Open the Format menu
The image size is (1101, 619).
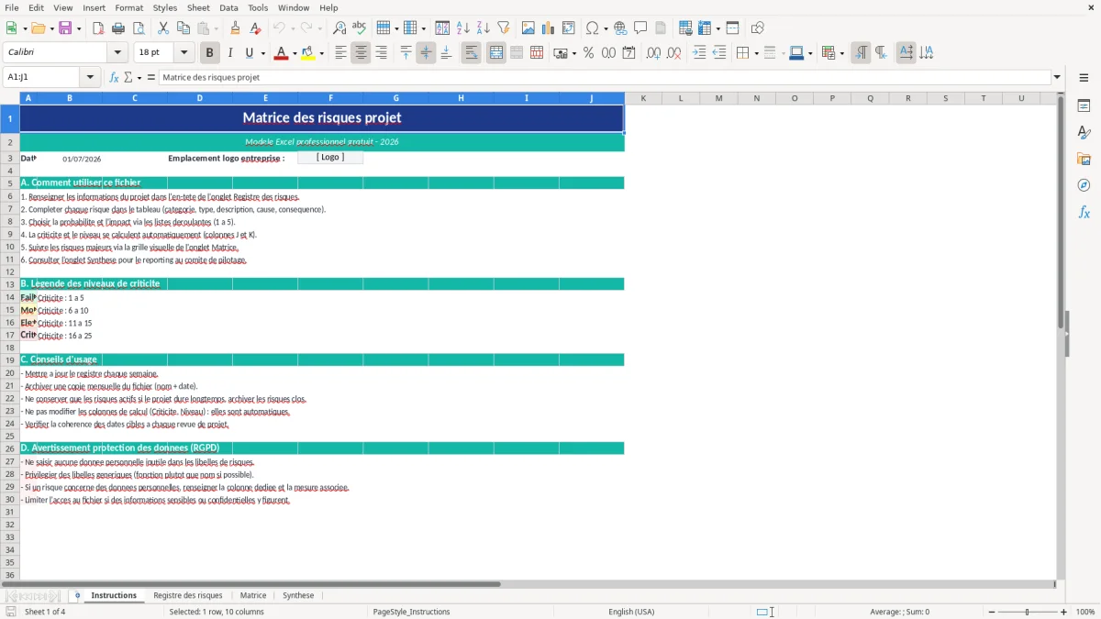tap(128, 7)
